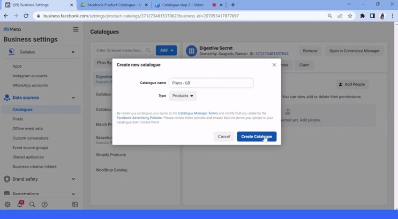Close the Catalogue step 2 - Video tab

tap(221, 5)
